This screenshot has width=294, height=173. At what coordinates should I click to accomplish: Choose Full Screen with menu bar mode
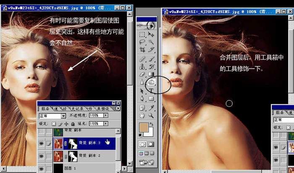[147, 153]
